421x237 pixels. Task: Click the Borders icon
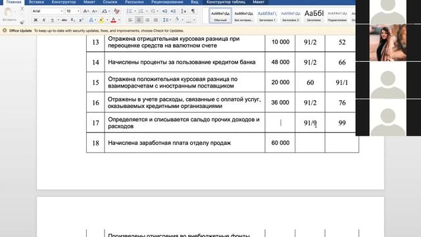[x=189, y=20]
